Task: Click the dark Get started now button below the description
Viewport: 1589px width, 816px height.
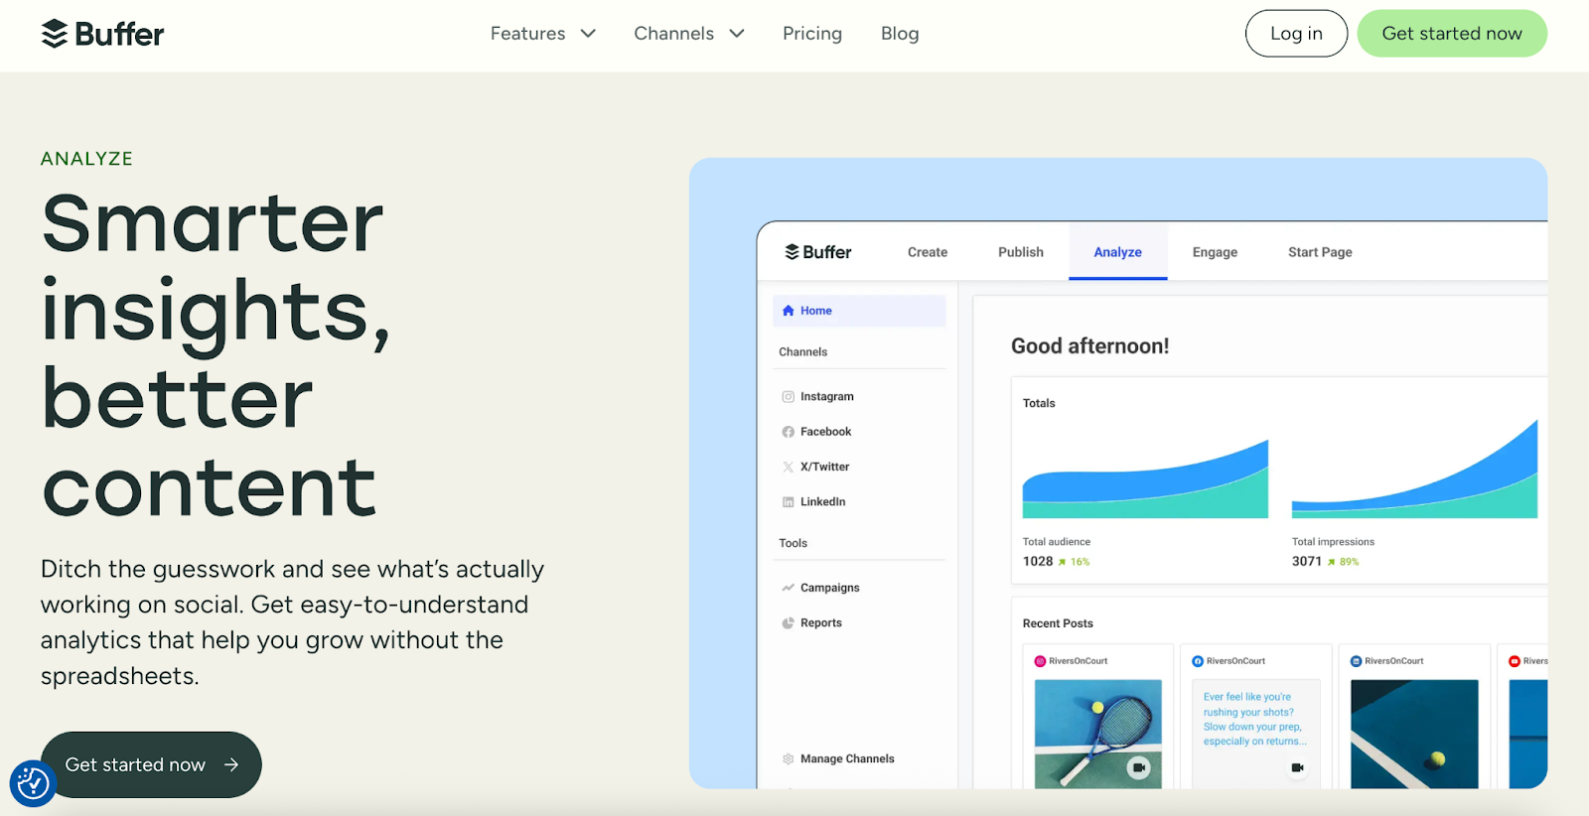Action: 151,764
